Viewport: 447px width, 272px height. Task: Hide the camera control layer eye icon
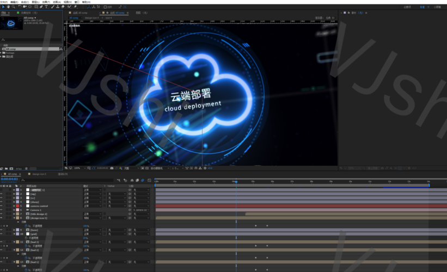[x=2, y=206]
